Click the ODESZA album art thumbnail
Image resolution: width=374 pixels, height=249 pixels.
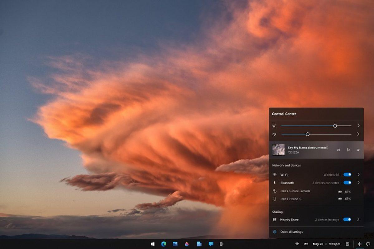point(279,149)
